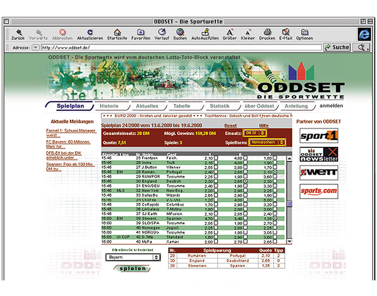Image resolution: width=377 pixels, height=296 pixels.
Task: Click the Hilfe link
Action: pyautogui.click(x=264, y=125)
